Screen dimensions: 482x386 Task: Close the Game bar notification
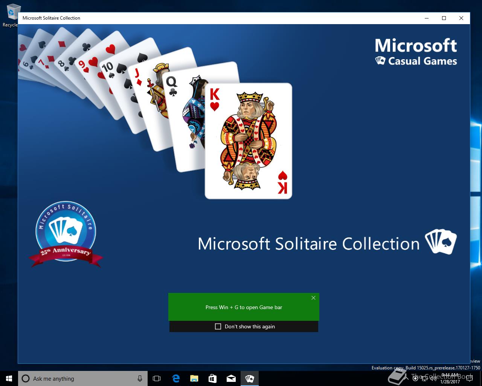(313, 298)
